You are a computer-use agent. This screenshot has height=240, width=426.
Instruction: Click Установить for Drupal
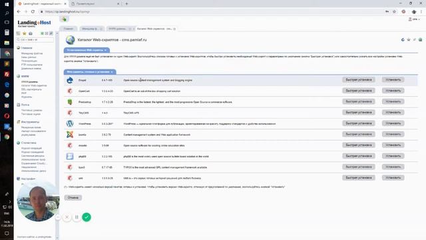[x=393, y=80]
